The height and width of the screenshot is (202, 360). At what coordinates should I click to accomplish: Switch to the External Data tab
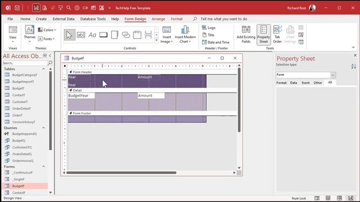point(64,19)
